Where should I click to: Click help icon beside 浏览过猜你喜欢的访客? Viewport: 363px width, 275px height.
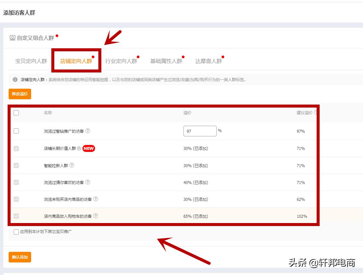[x=88, y=182]
